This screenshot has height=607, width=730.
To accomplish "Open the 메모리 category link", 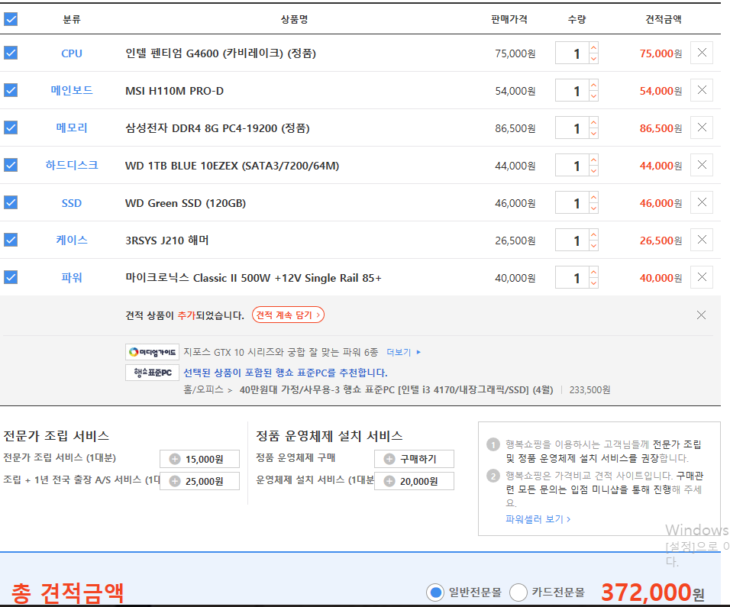I will click(x=72, y=128).
